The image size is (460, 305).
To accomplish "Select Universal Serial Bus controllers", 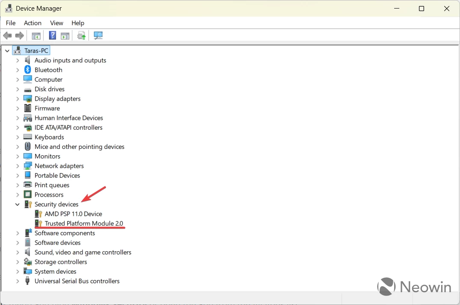I will point(77,281).
